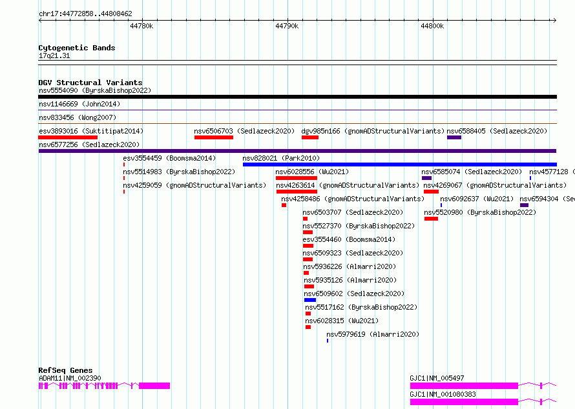Open esv3893016 (Suktitipat2014) label
Image resolution: width=575 pixels, height=409 pixels.
coord(91,131)
